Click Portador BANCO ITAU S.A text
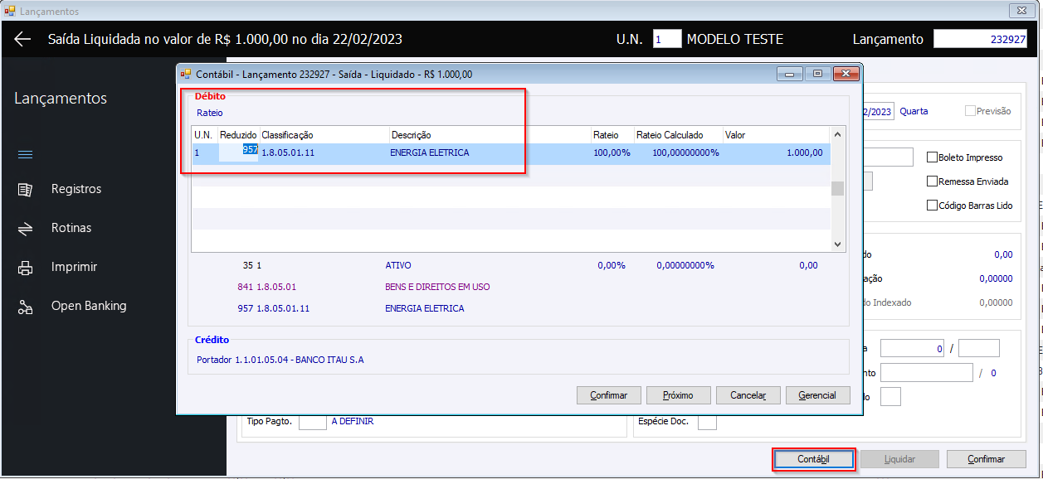 tap(280, 360)
